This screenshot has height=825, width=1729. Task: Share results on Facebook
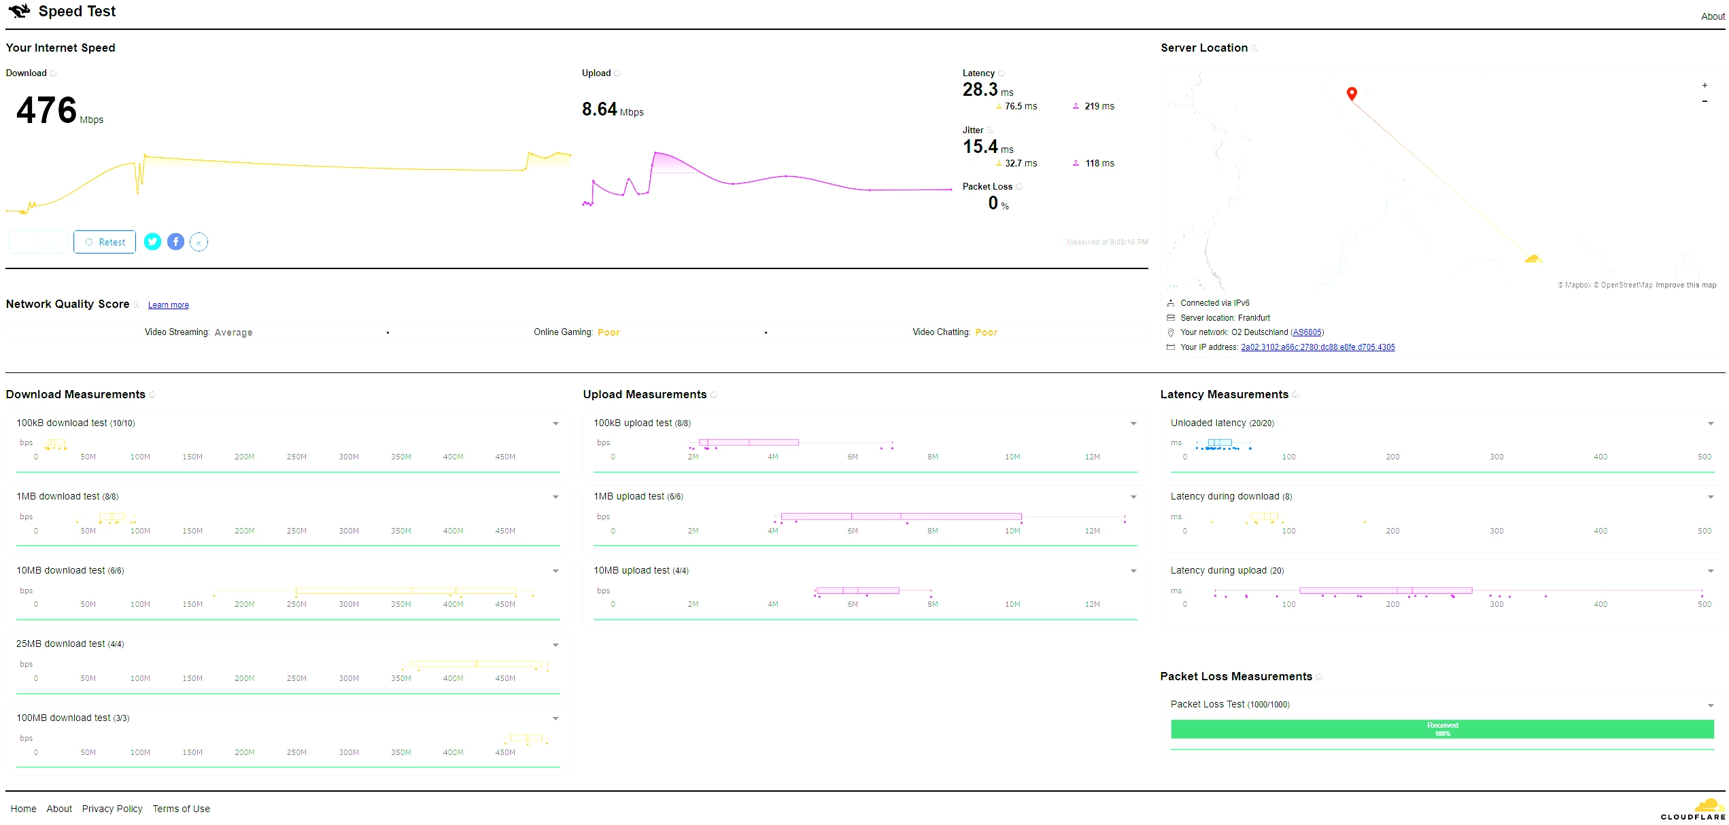(x=175, y=242)
